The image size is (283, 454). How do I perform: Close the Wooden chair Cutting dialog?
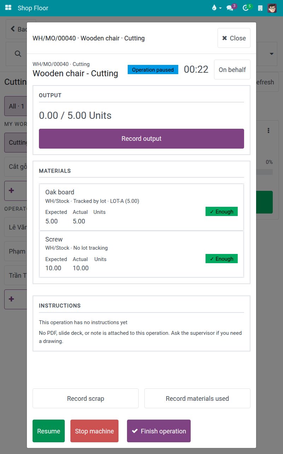234,38
